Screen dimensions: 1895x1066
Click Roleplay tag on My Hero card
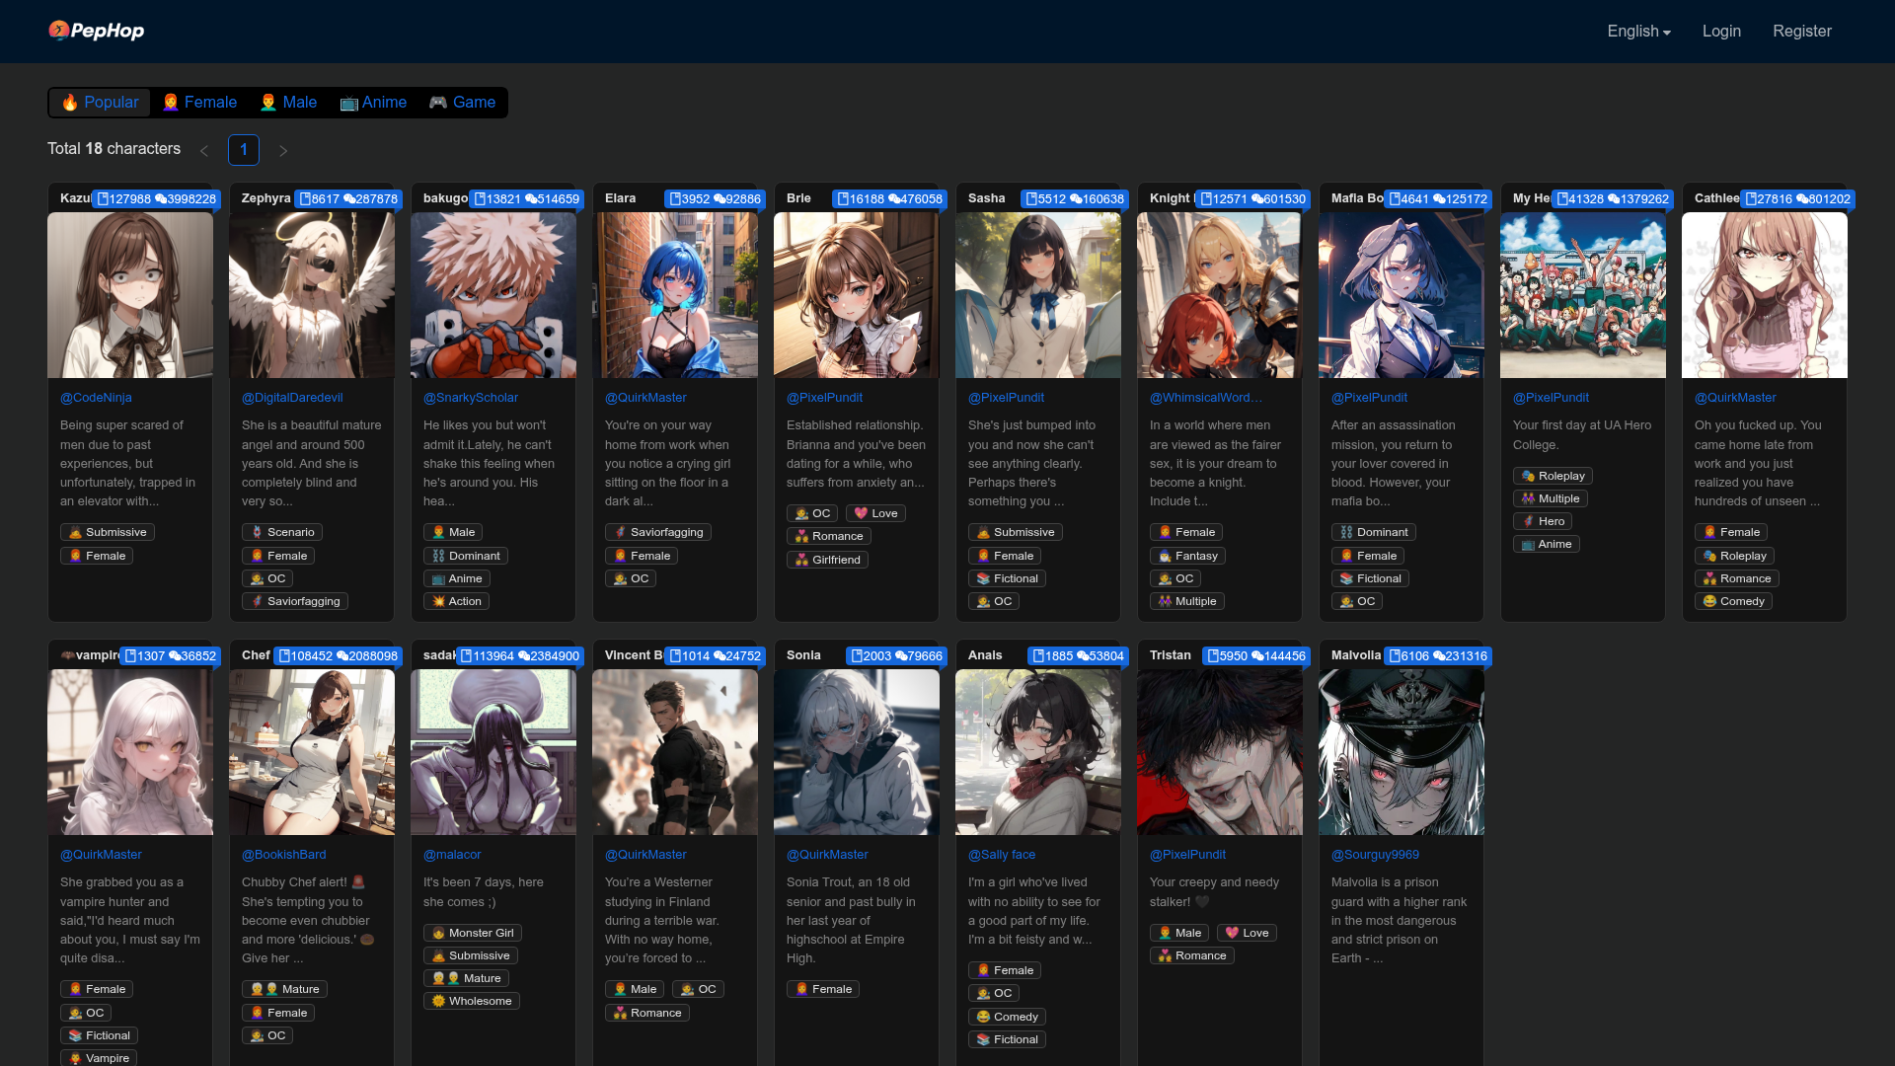[x=1553, y=476]
